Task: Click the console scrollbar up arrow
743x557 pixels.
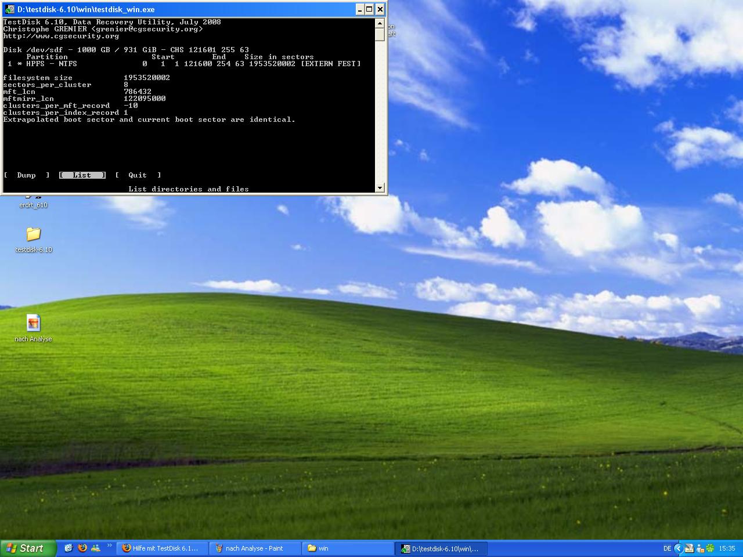Action: point(380,23)
